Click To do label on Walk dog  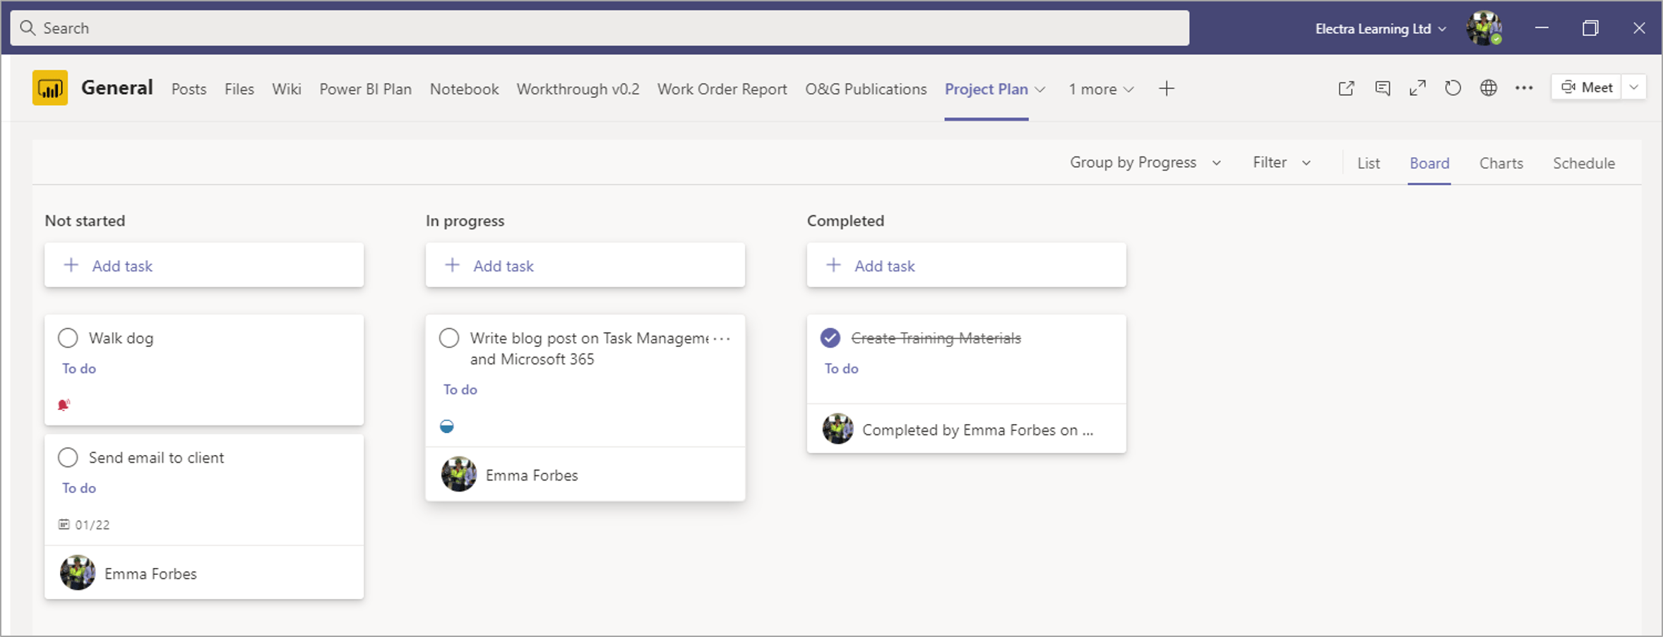click(78, 368)
